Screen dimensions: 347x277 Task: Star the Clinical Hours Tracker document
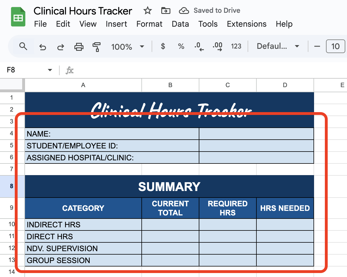(x=147, y=11)
